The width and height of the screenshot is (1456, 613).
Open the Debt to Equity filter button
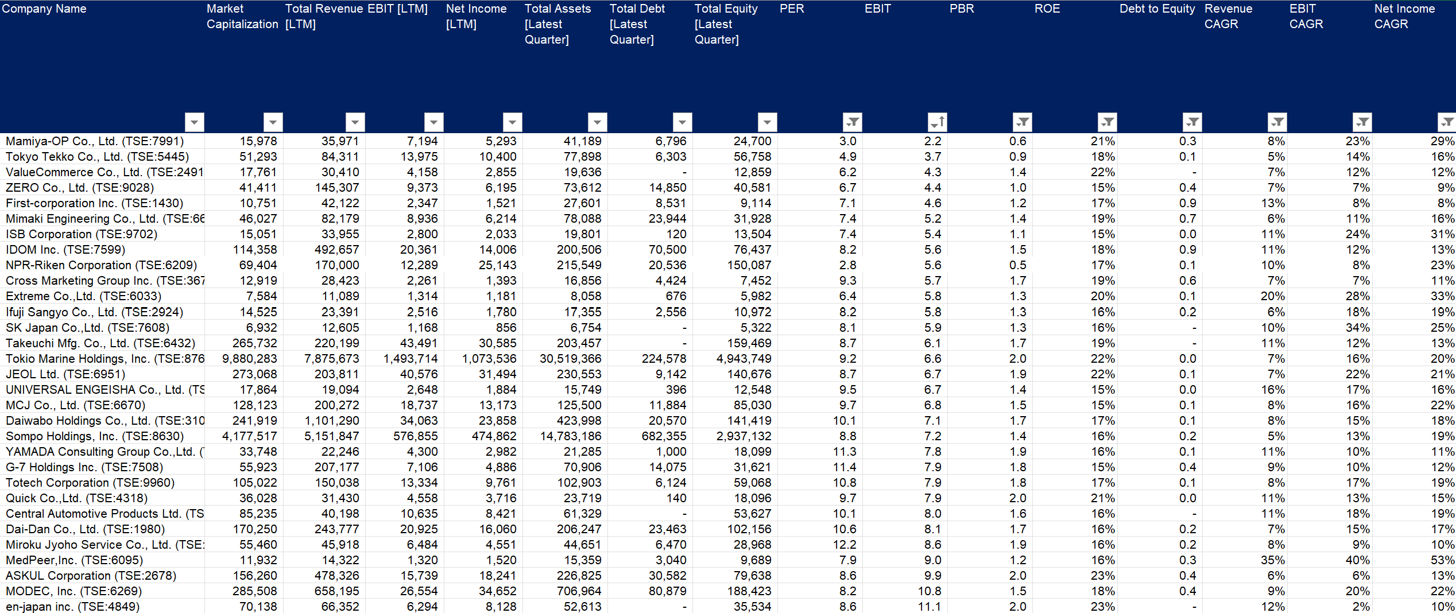click(x=1193, y=122)
